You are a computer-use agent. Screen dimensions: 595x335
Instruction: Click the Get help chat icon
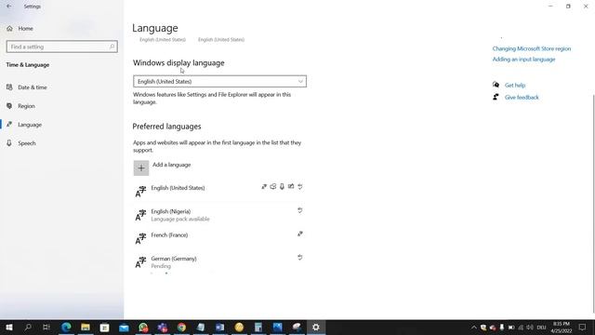[x=496, y=85]
